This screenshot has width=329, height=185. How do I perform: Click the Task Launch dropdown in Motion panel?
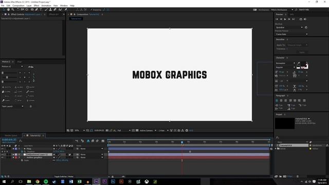click(x=12, y=106)
